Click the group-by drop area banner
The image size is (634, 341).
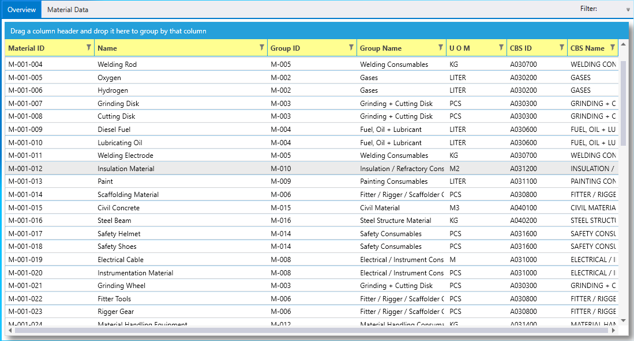pyautogui.click(x=317, y=31)
